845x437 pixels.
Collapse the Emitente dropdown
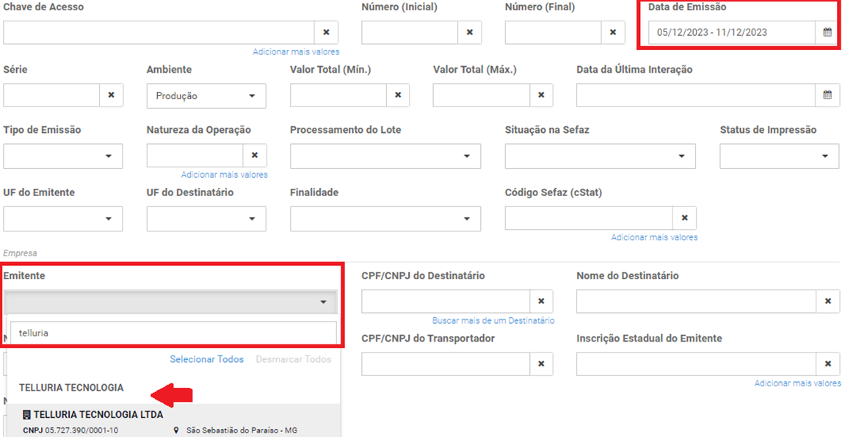[170, 302]
